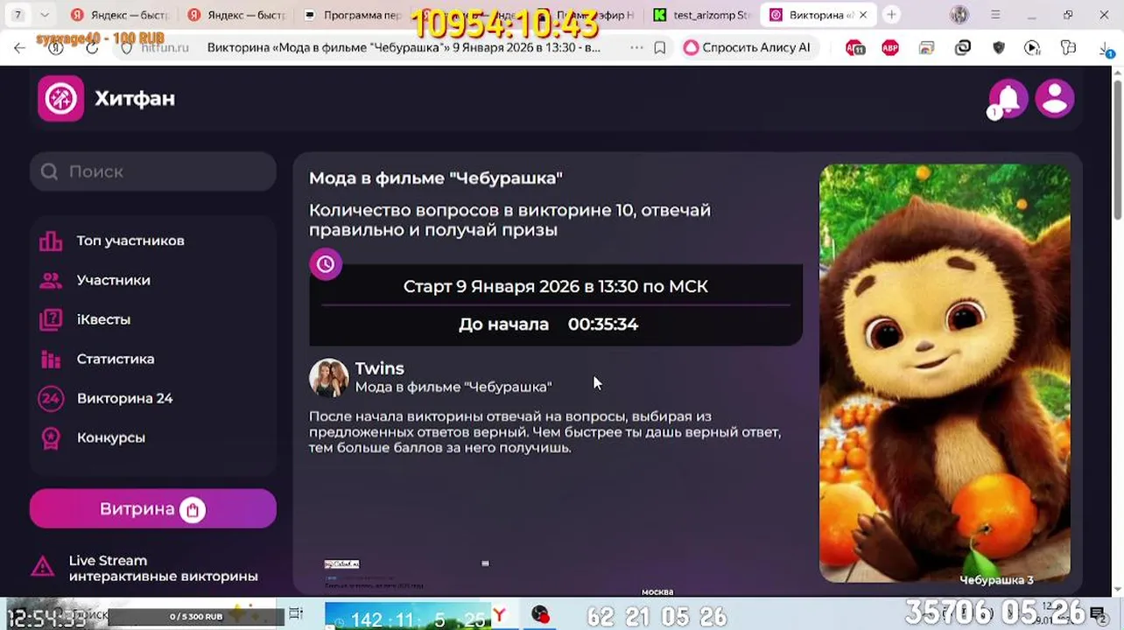
Task: Click the iКвесты question icon
Action: point(51,319)
